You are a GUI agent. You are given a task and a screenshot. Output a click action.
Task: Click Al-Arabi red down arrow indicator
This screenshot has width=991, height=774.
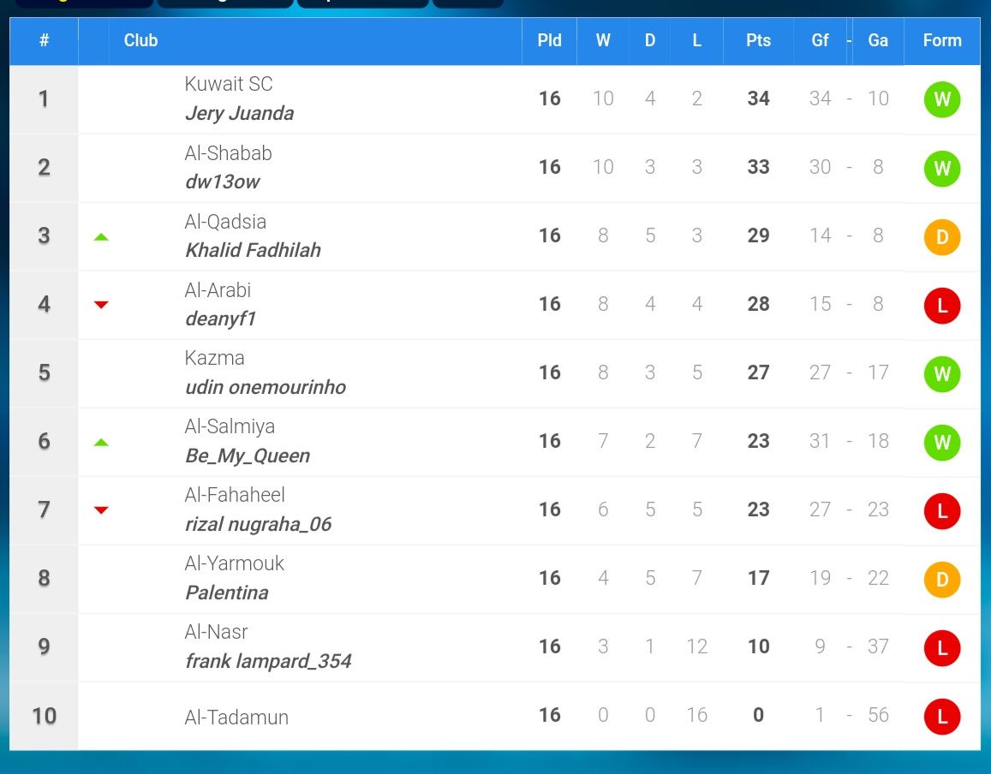coord(101,305)
